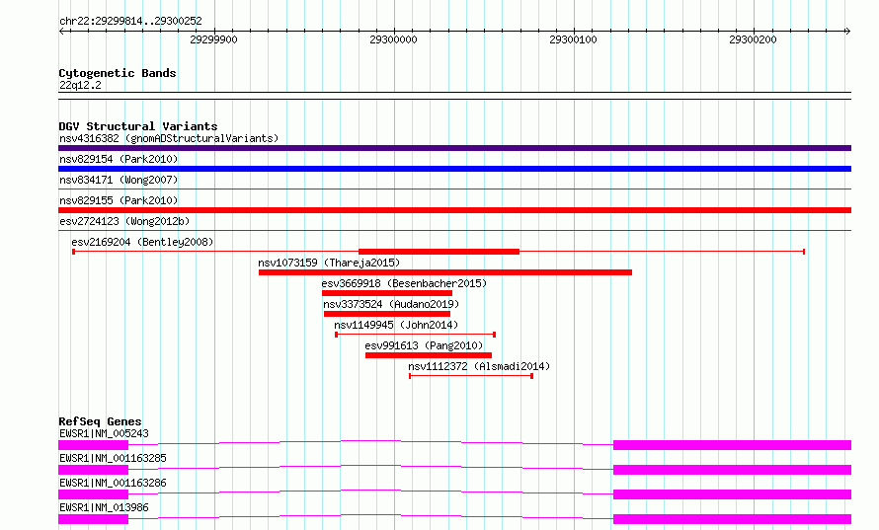Click the ruler's right arrowhead
The image size is (879, 530).
847,31
